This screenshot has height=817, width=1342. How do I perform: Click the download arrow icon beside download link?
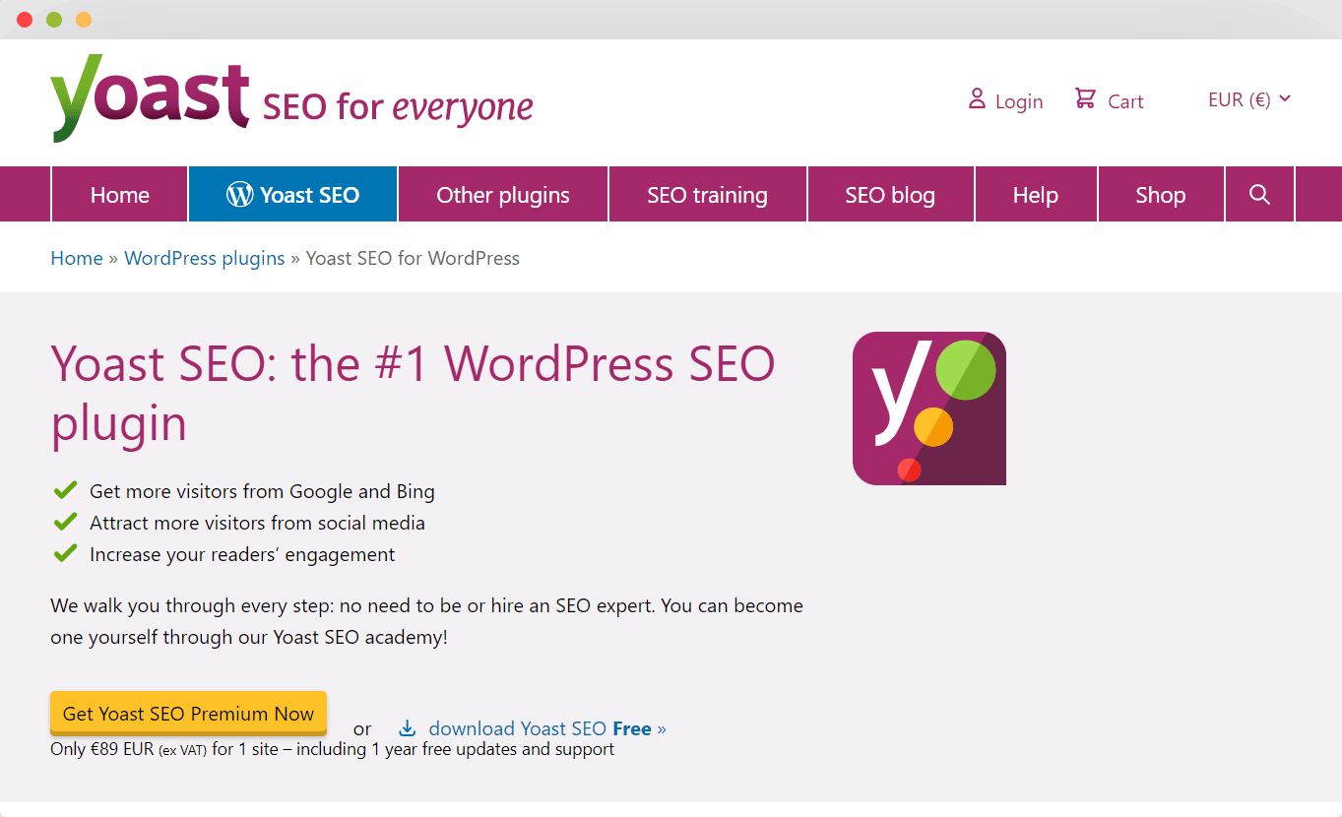pos(407,728)
